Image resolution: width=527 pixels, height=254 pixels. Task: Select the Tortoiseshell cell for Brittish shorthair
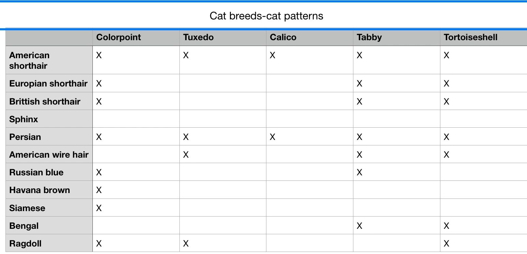[447, 101]
